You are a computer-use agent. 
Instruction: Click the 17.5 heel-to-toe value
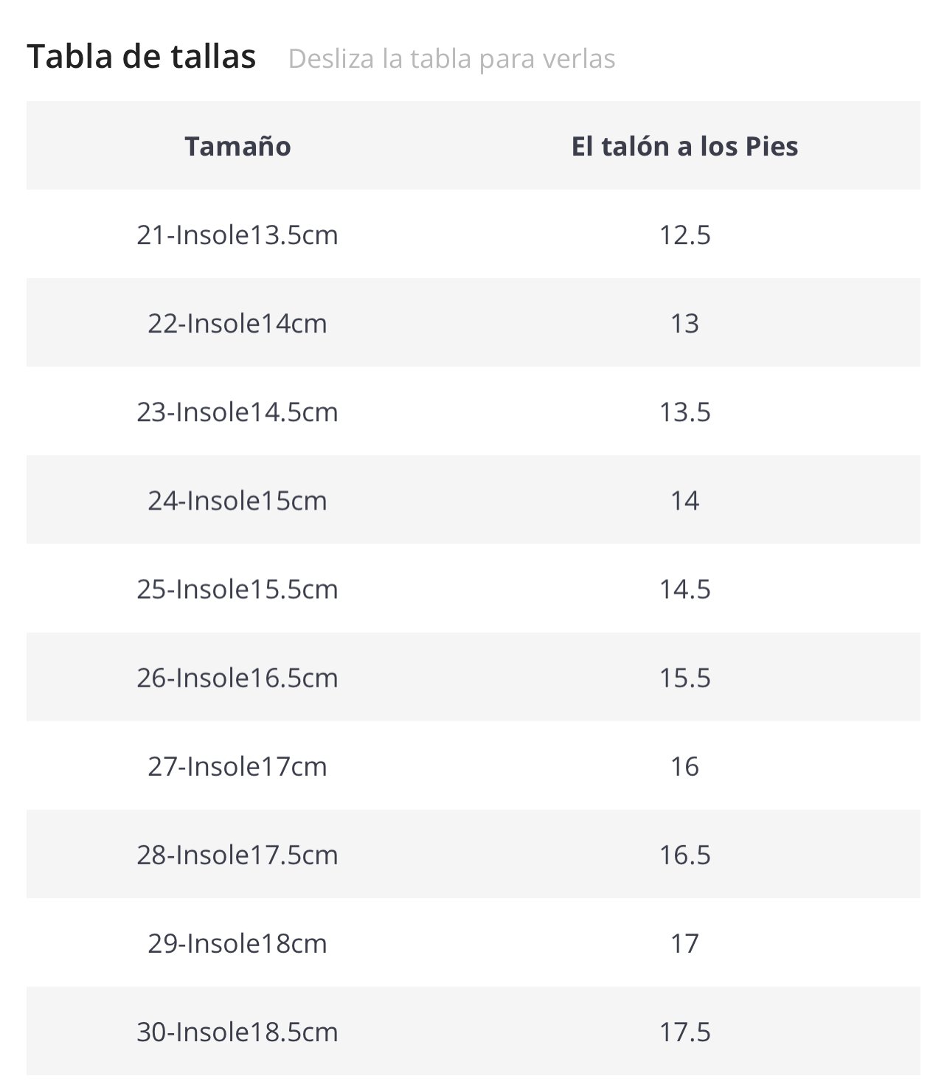click(684, 1032)
